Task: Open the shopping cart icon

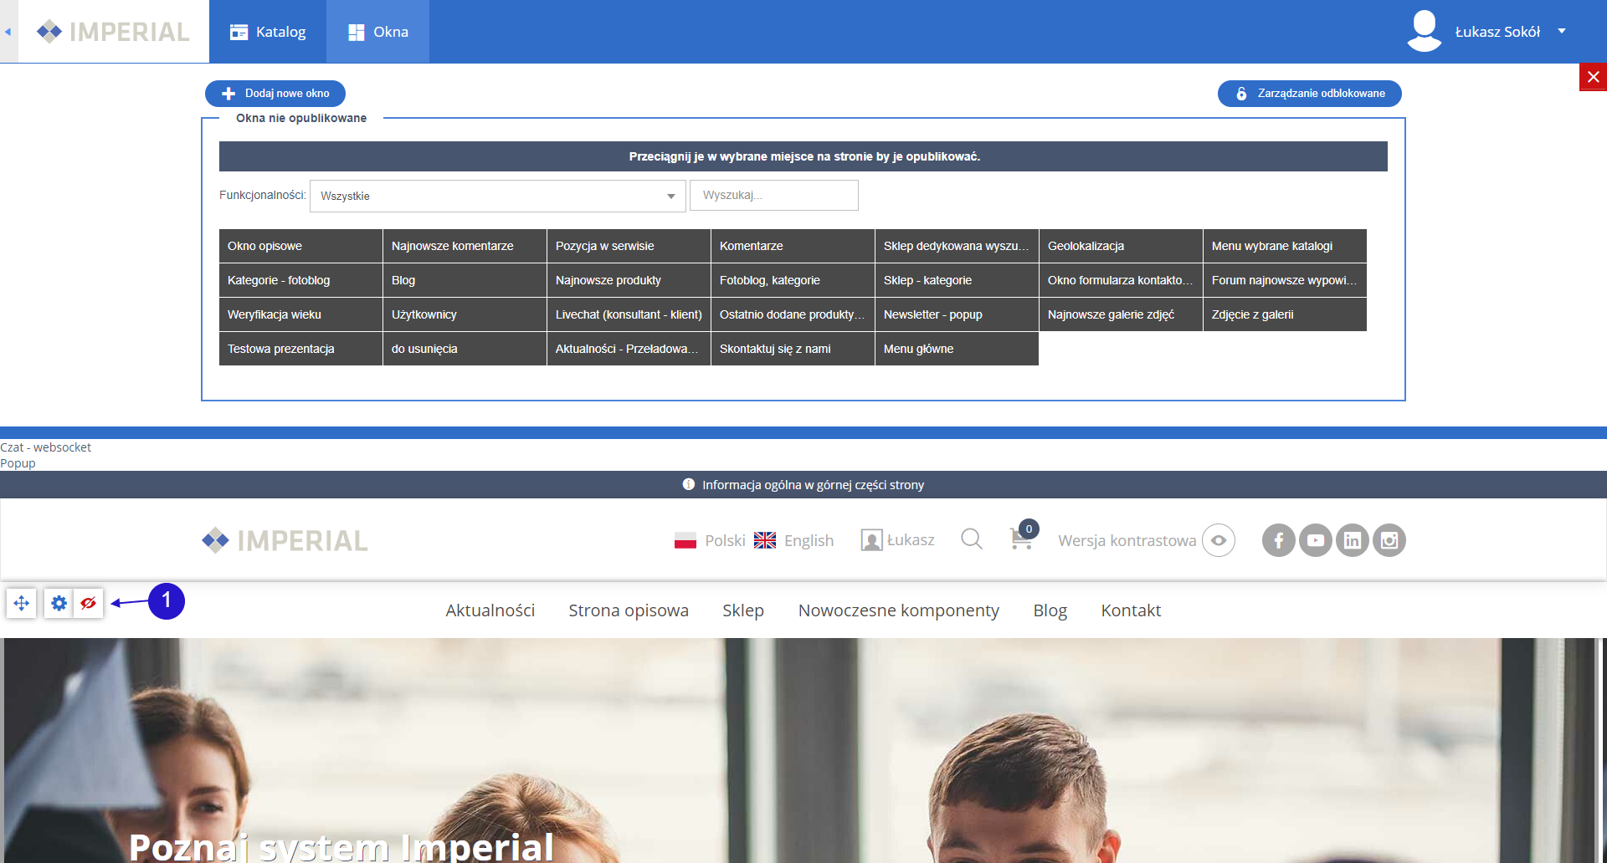Action: pos(1021,539)
